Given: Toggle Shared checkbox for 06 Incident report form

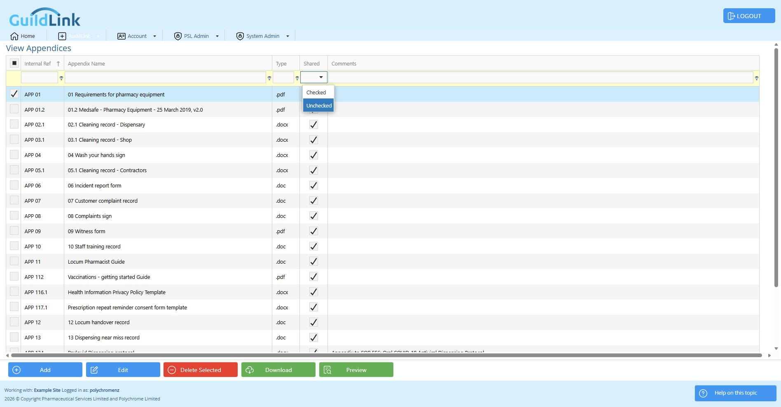Looking at the screenshot, I should [313, 185].
